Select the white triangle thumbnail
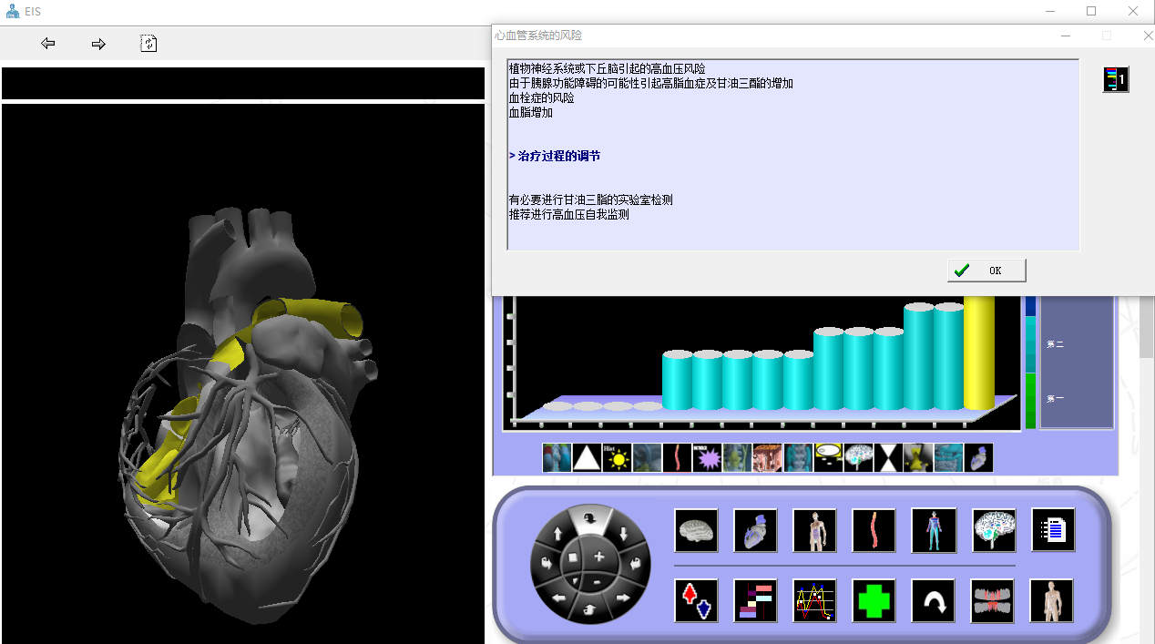Image resolution: width=1155 pixels, height=644 pixels. coord(587,458)
